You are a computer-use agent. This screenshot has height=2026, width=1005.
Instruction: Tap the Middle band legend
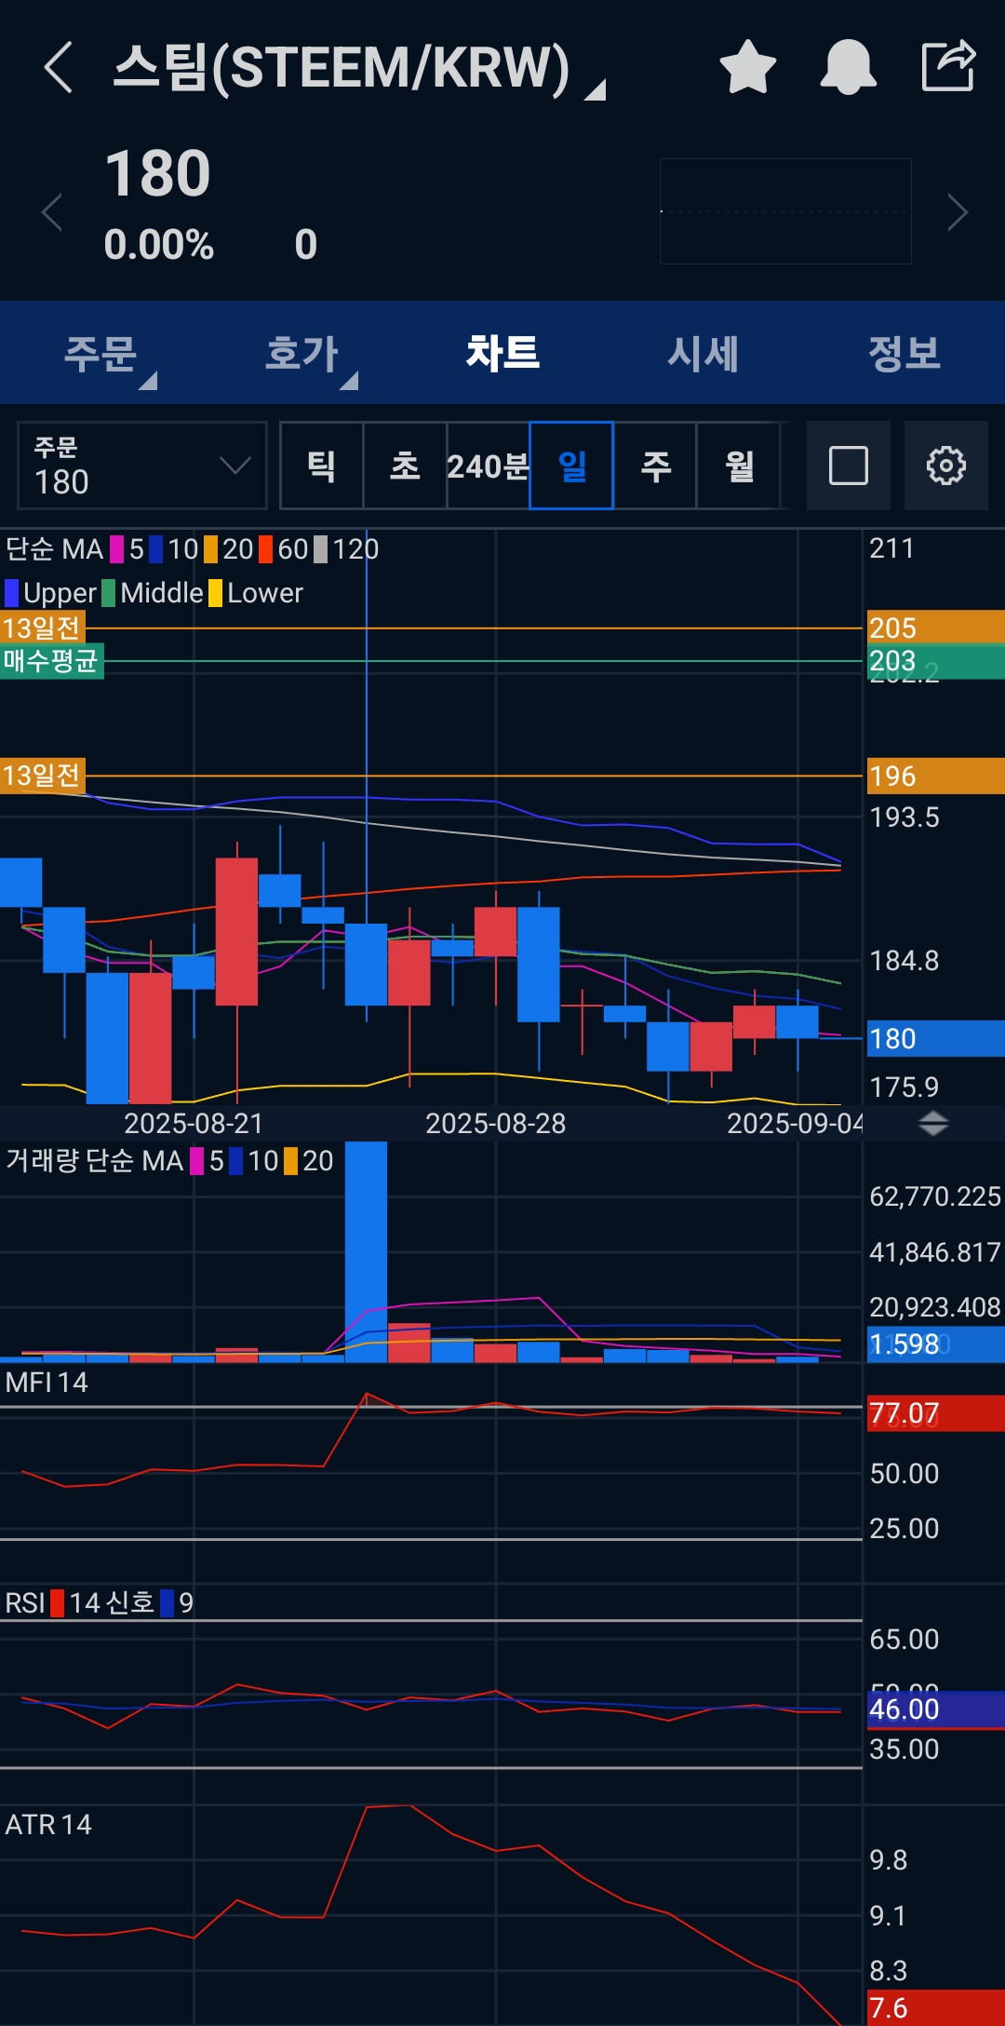[153, 593]
